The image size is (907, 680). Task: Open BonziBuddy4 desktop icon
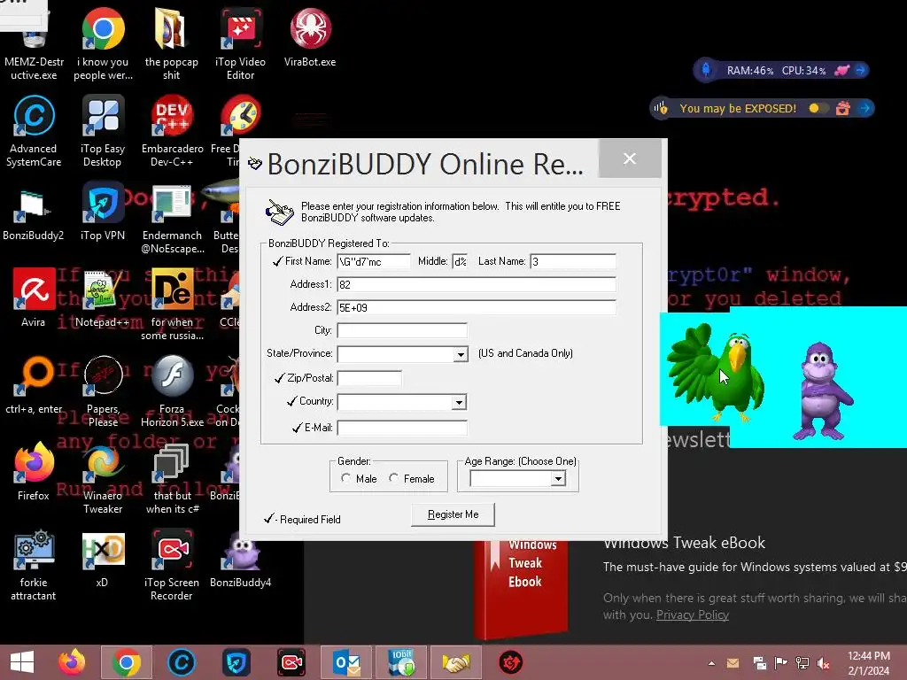[241, 558]
